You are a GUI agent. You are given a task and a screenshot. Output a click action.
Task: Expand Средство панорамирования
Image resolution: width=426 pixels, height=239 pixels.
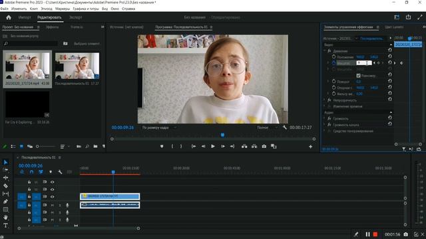click(x=324, y=131)
